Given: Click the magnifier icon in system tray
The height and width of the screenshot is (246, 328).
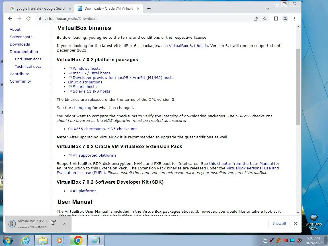Looking at the screenshot, I should pyautogui.click(x=279, y=241).
